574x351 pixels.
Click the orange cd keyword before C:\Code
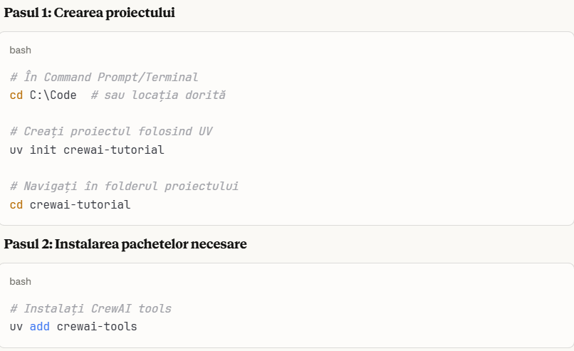coord(16,95)
